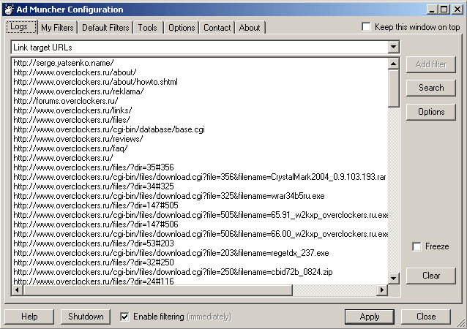Expand the Link target URLs dropdown

point(393,47)
